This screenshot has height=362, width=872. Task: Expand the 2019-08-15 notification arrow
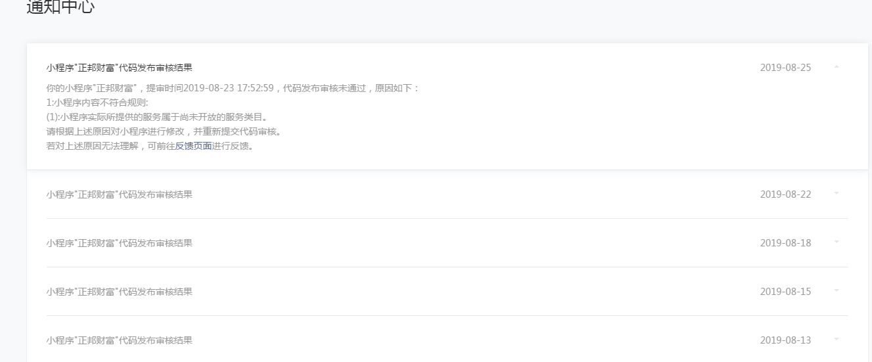pos(837,290)
